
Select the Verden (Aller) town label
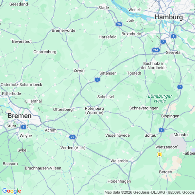click(x=73, y=148)
